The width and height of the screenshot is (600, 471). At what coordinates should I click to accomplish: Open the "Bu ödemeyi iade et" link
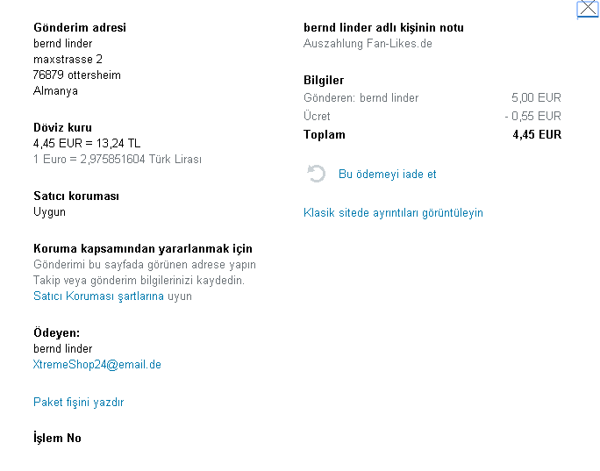pyautogui.click(x=387, y=175)
